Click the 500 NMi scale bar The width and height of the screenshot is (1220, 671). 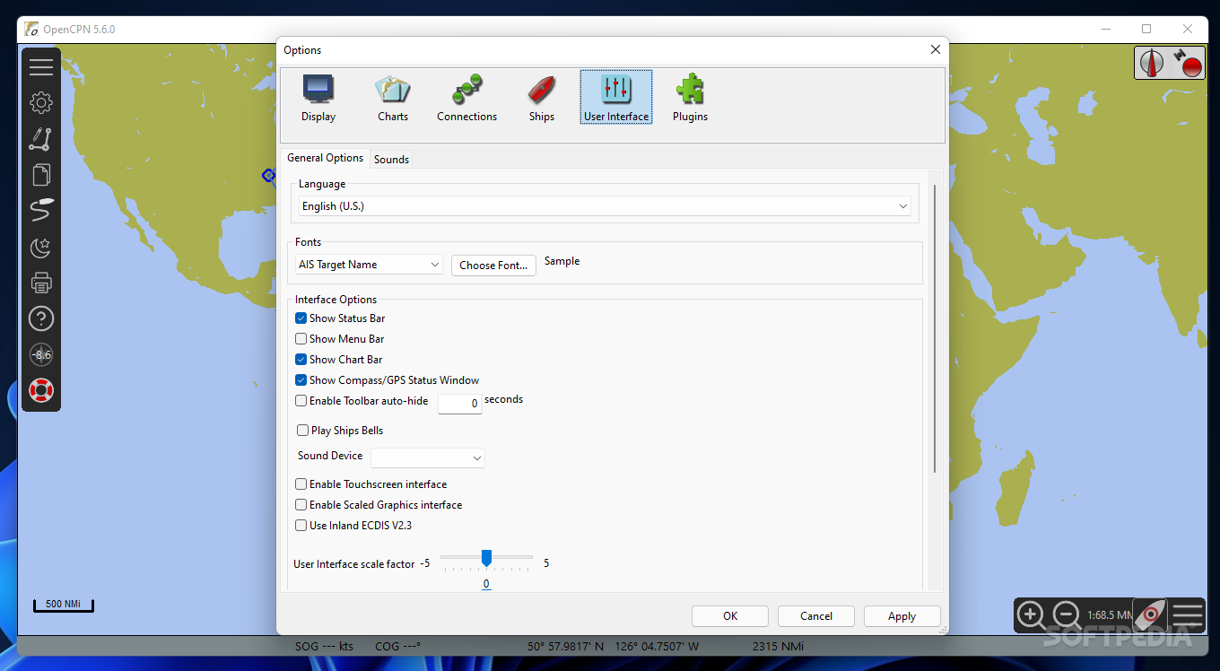63,605
